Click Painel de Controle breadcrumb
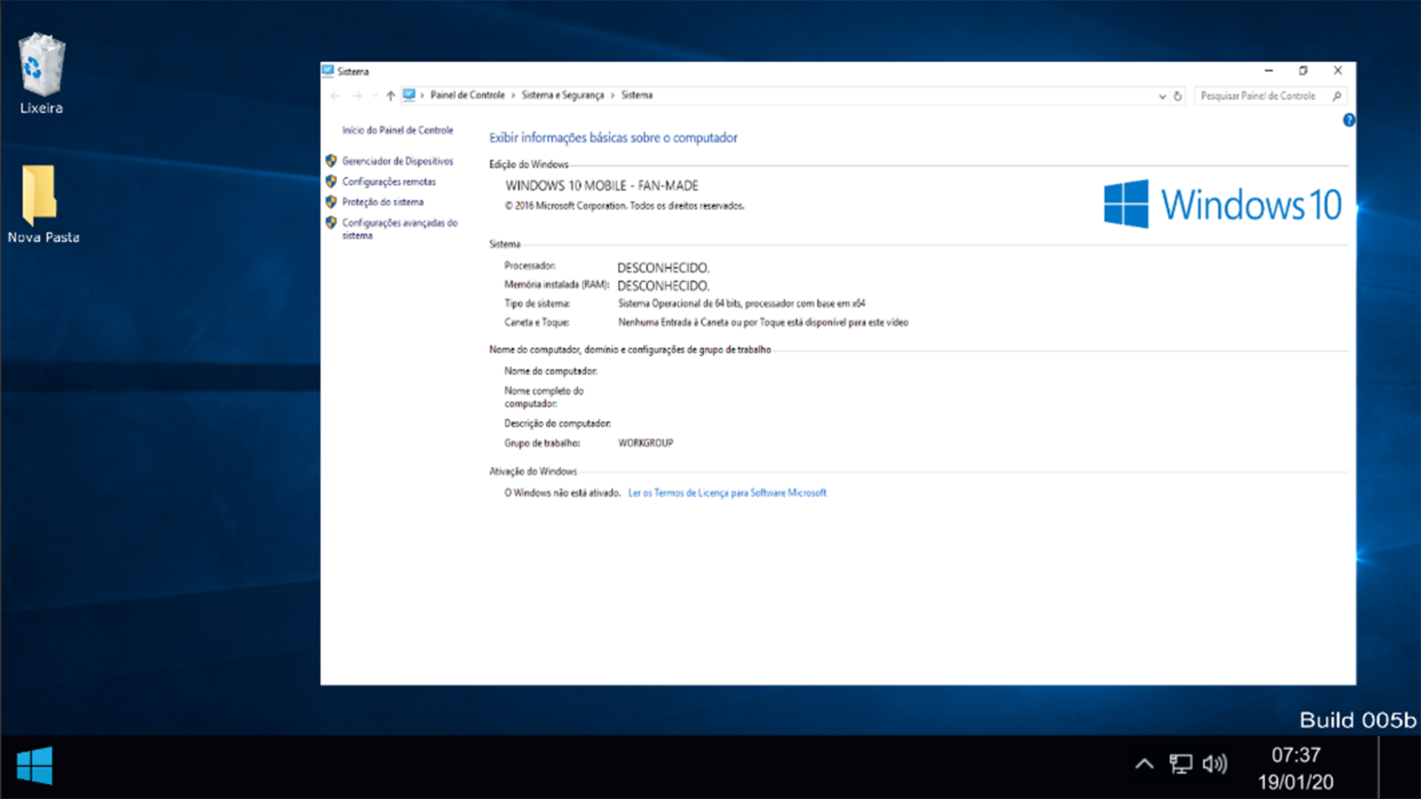 point(467,95)
